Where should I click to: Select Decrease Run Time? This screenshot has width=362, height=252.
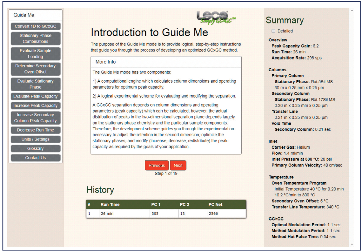[x=36, y=130]
